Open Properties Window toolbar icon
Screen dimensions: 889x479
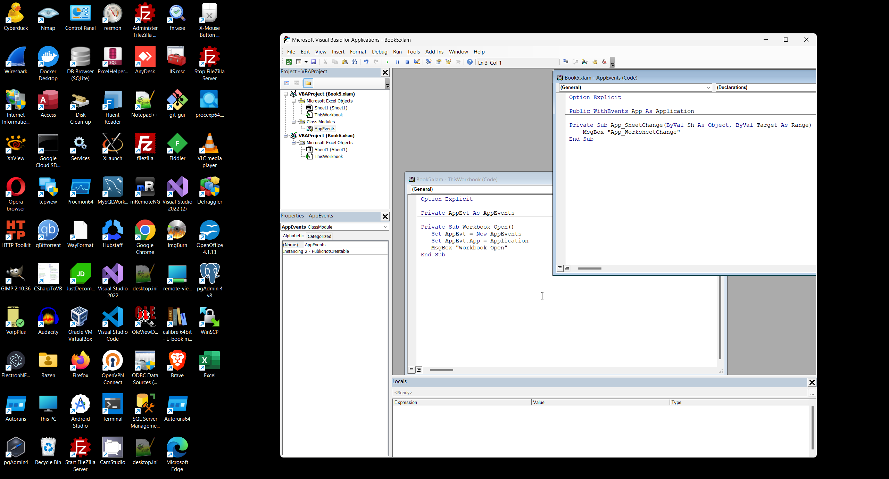click(x=439, y=62)
